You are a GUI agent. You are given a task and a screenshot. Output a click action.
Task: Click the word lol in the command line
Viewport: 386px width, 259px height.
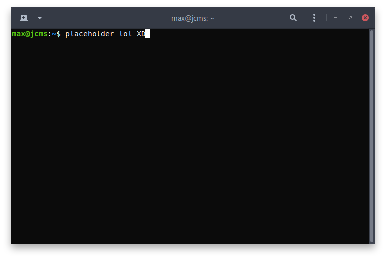[x=125, y=34]
